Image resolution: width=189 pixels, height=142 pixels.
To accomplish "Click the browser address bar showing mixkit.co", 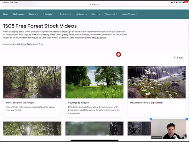I will tap(94, 4).
